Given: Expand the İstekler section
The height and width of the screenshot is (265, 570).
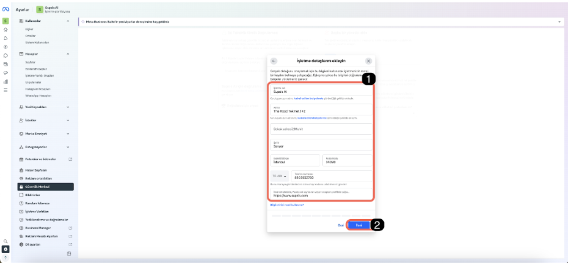Looking at the screenshot, I should (68, 120).
